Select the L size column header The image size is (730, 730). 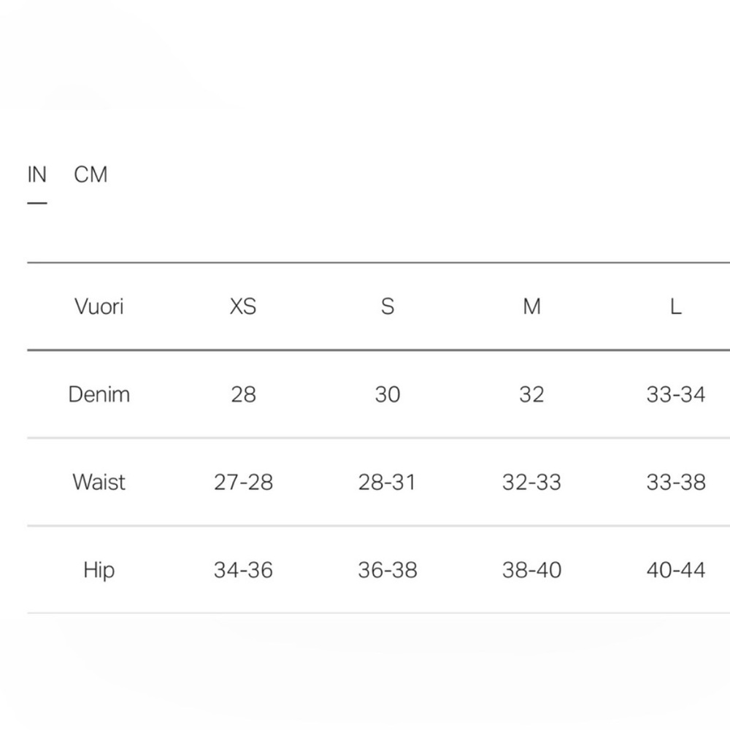tap(675, 307)
